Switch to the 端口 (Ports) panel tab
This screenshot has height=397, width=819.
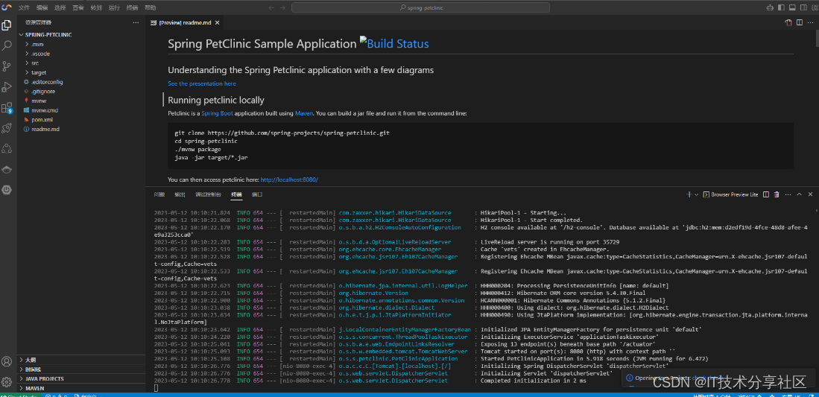257,194
